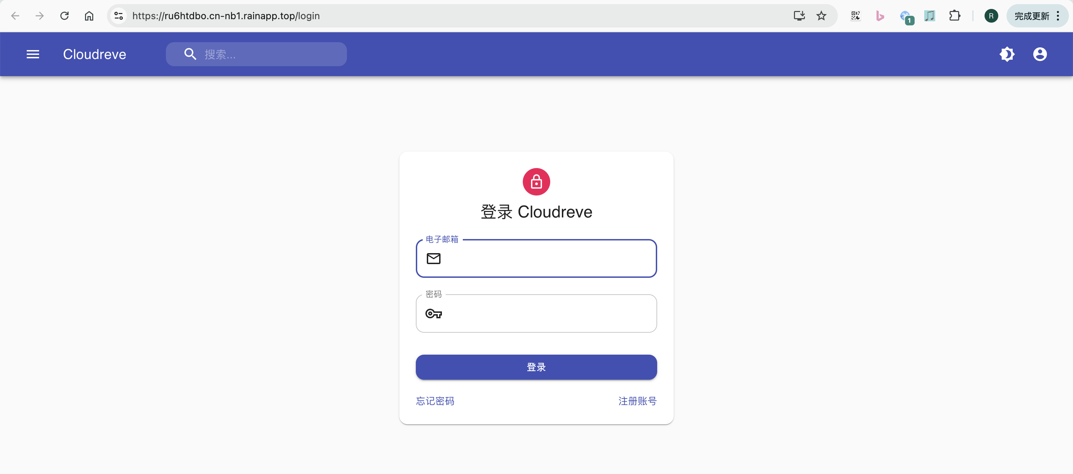The image size is (1073, 474).
Task: Open the Bing extension icon
Action: tap(880, 16)
